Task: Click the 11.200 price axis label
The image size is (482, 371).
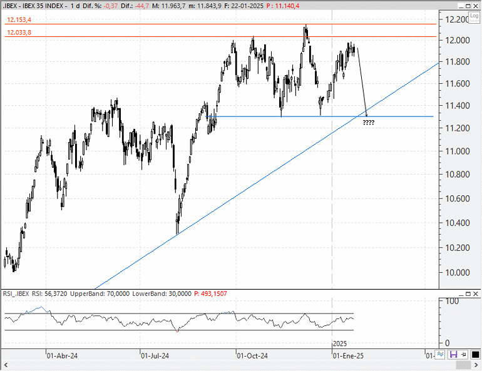Action: click(458, 128)
